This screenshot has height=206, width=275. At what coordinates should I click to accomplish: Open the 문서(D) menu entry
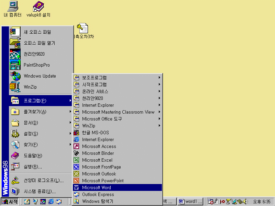pyautogui.click(x=41, y=123)
